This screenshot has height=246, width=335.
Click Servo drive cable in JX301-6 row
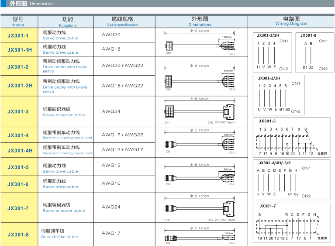(60, 187)
